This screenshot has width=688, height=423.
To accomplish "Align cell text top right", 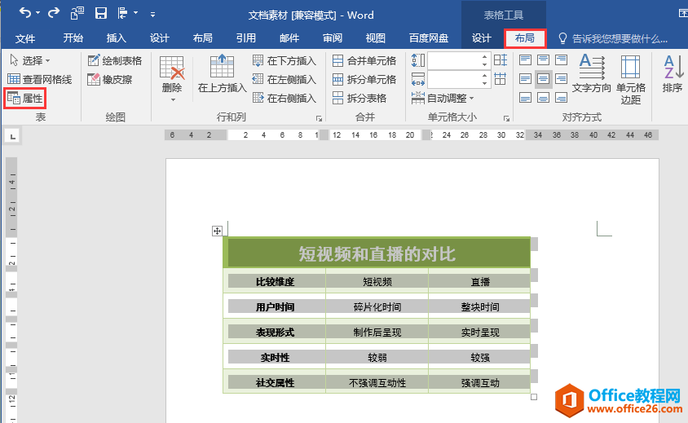I will tap(561, 60).
